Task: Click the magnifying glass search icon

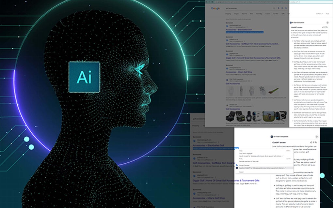Action: tap(286, 8)
